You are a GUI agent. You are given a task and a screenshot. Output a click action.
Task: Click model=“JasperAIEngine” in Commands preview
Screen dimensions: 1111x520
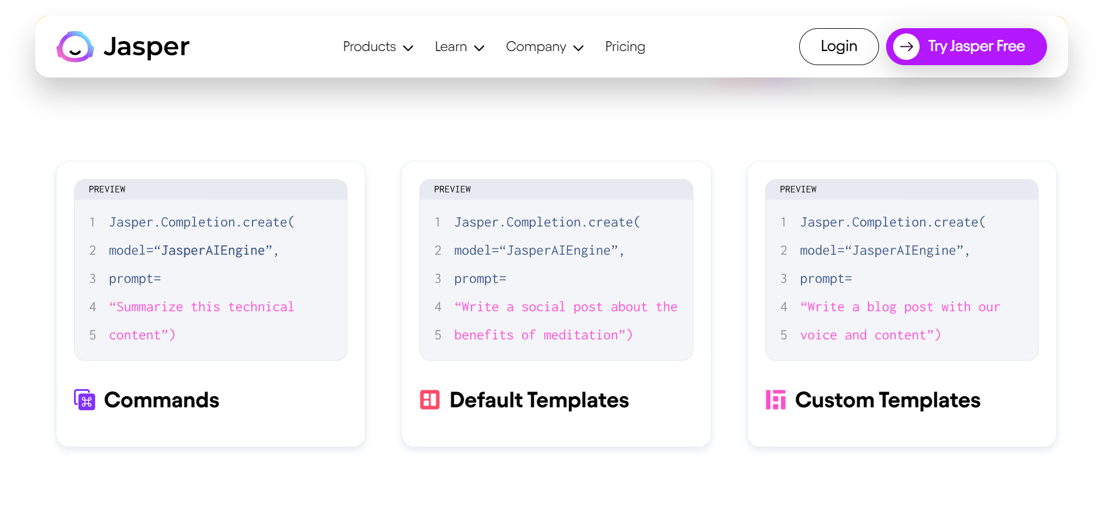[194, 251]
